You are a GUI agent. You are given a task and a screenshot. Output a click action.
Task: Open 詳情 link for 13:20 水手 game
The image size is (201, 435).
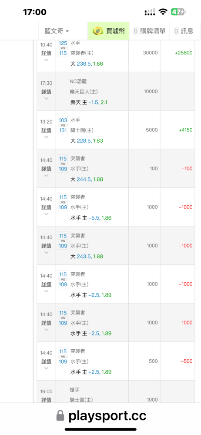(47, 130)
